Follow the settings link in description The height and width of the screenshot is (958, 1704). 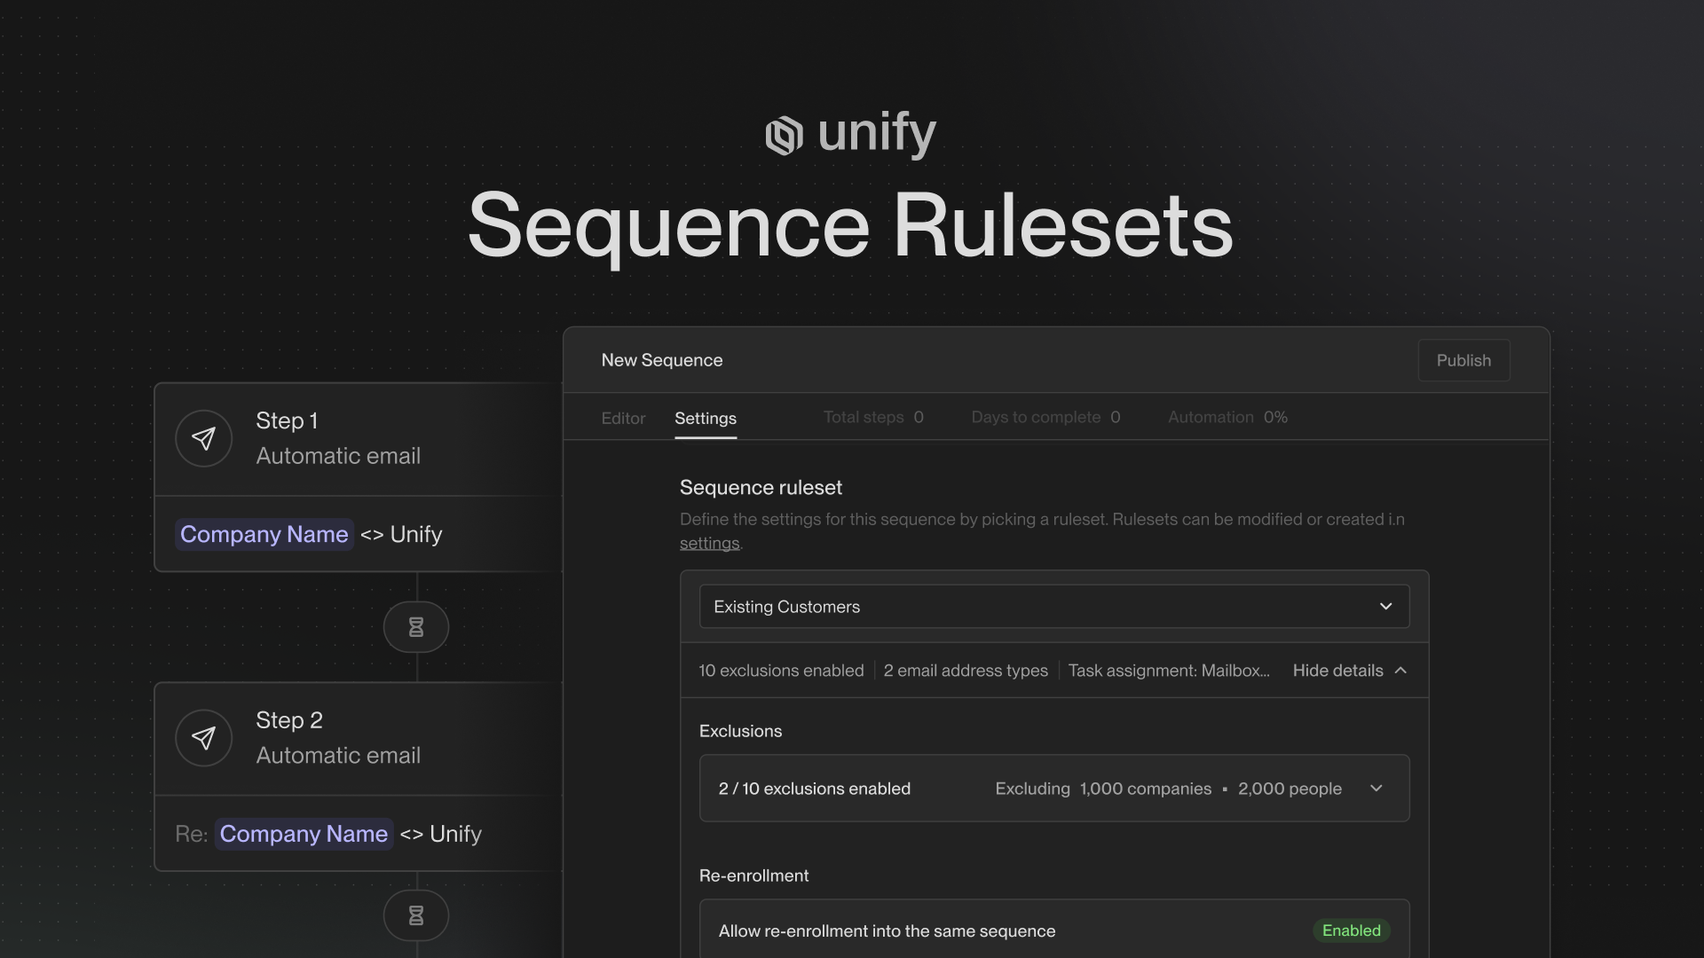coord(709,543)
